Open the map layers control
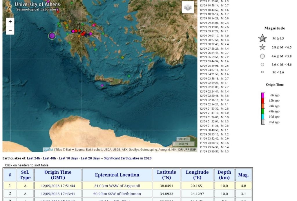 click(x=188, y=7)
